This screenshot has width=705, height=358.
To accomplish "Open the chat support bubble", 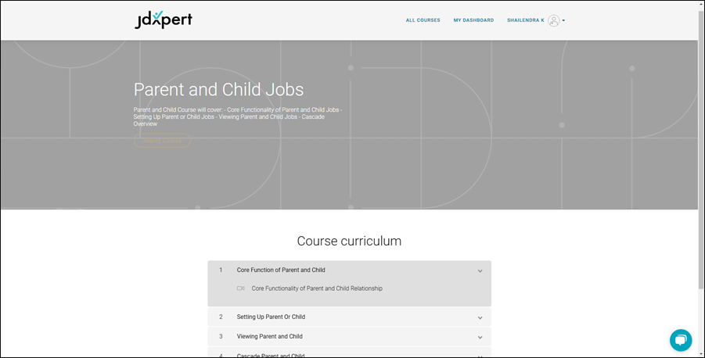I will 681,340.
